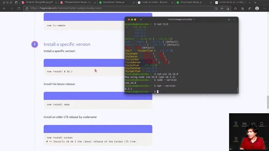Click the terminal scrollbar thumb
The height and width of the screenshot is (151, 269).
click(x=237, y=90)
